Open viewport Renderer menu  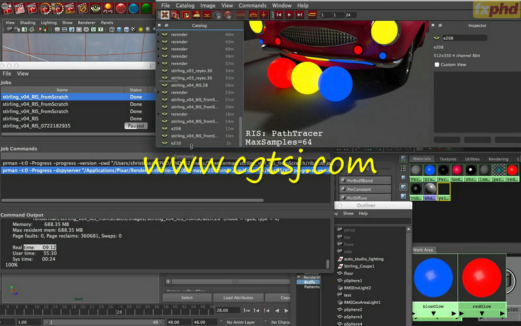point(87,23)
